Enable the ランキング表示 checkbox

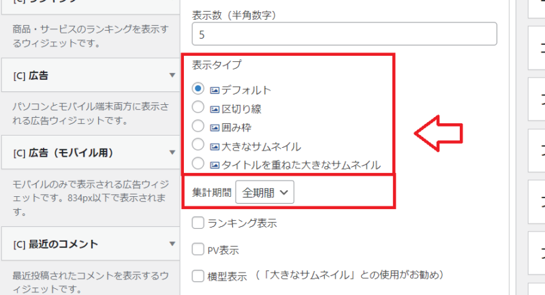coord(198,223)
